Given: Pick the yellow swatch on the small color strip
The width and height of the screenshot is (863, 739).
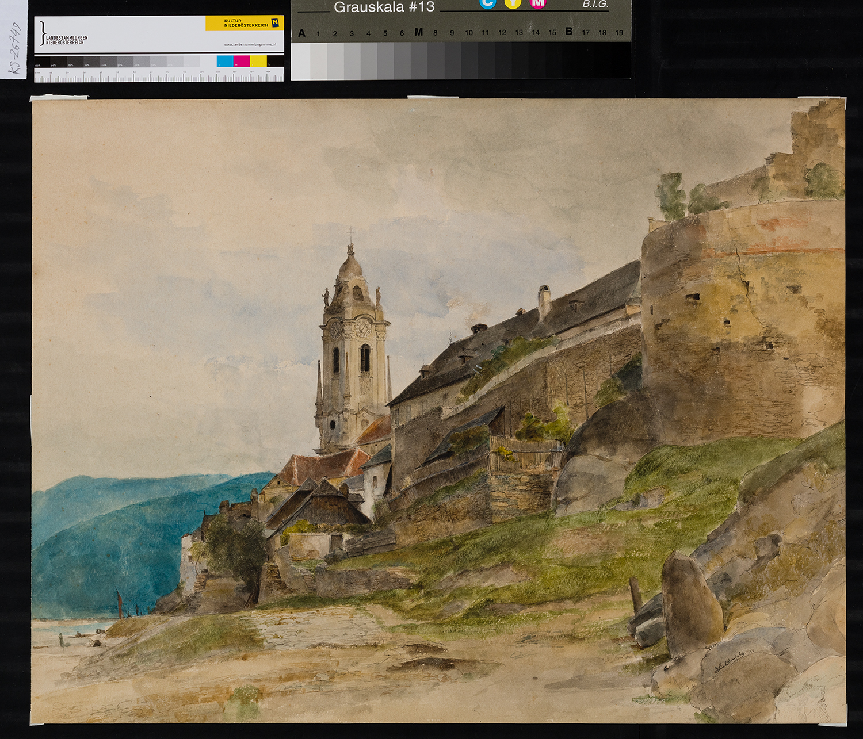Looking at the screenshot, I should [x=258, y=61].
